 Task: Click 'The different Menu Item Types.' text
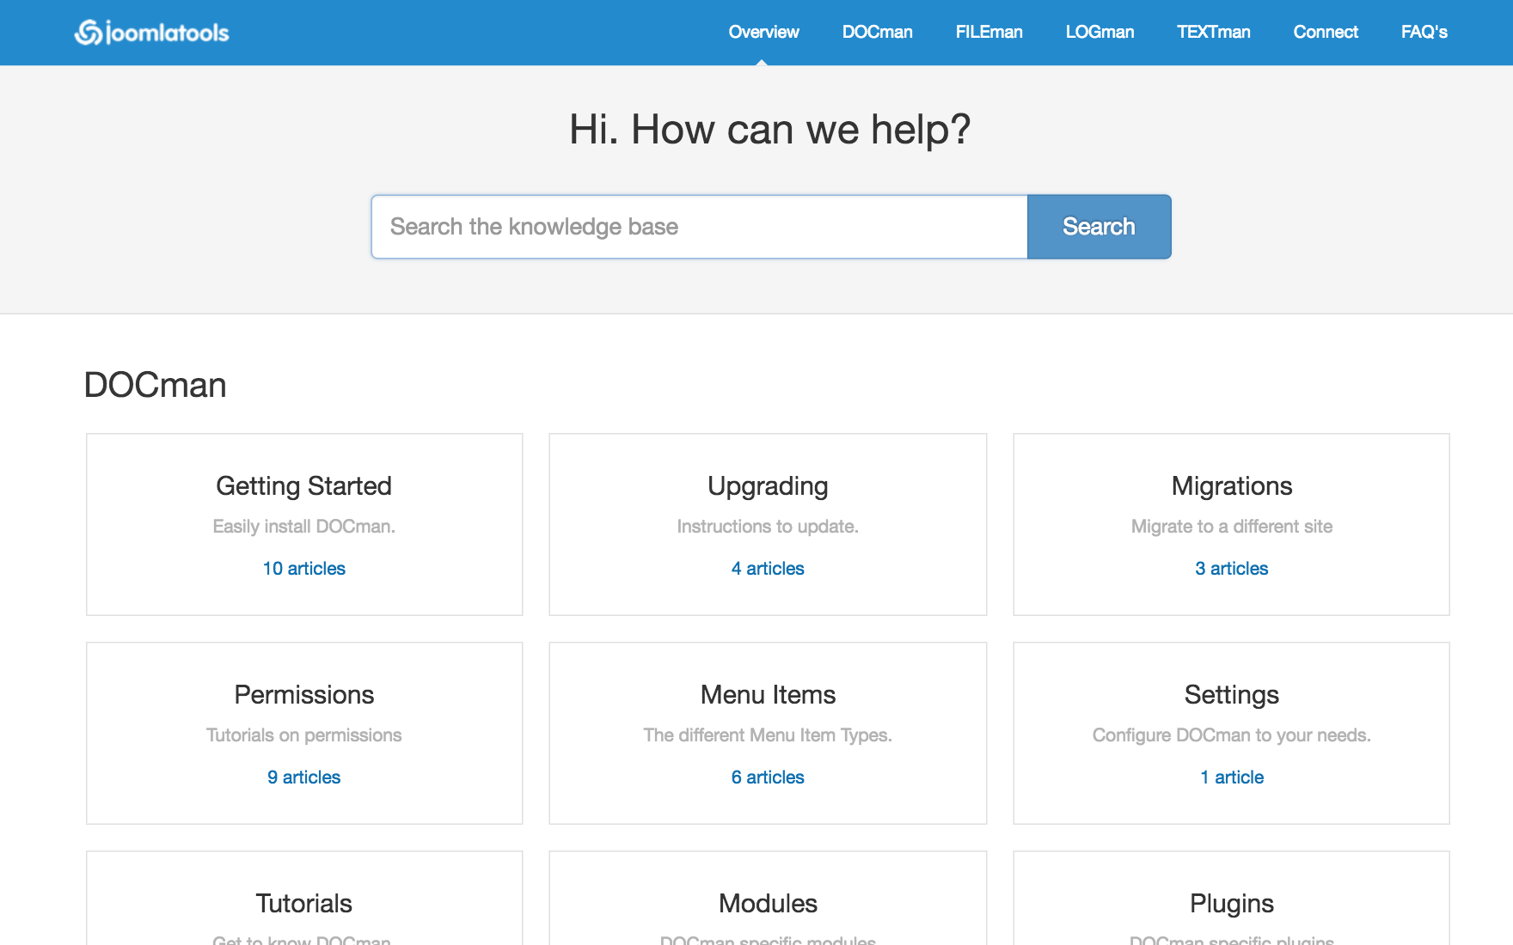tap(768, 735)
